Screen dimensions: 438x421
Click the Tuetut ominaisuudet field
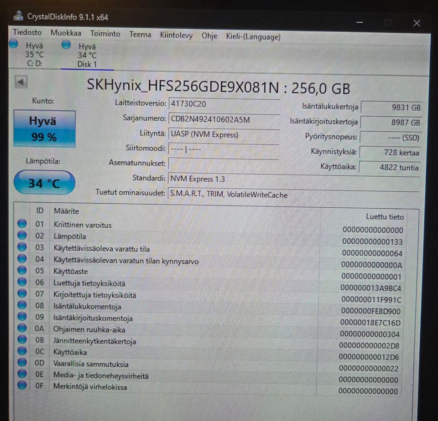click(x=293, y=195)
